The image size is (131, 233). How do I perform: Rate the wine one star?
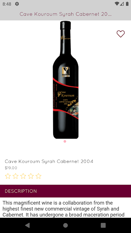pyautogui.click(x=8, y=176)
